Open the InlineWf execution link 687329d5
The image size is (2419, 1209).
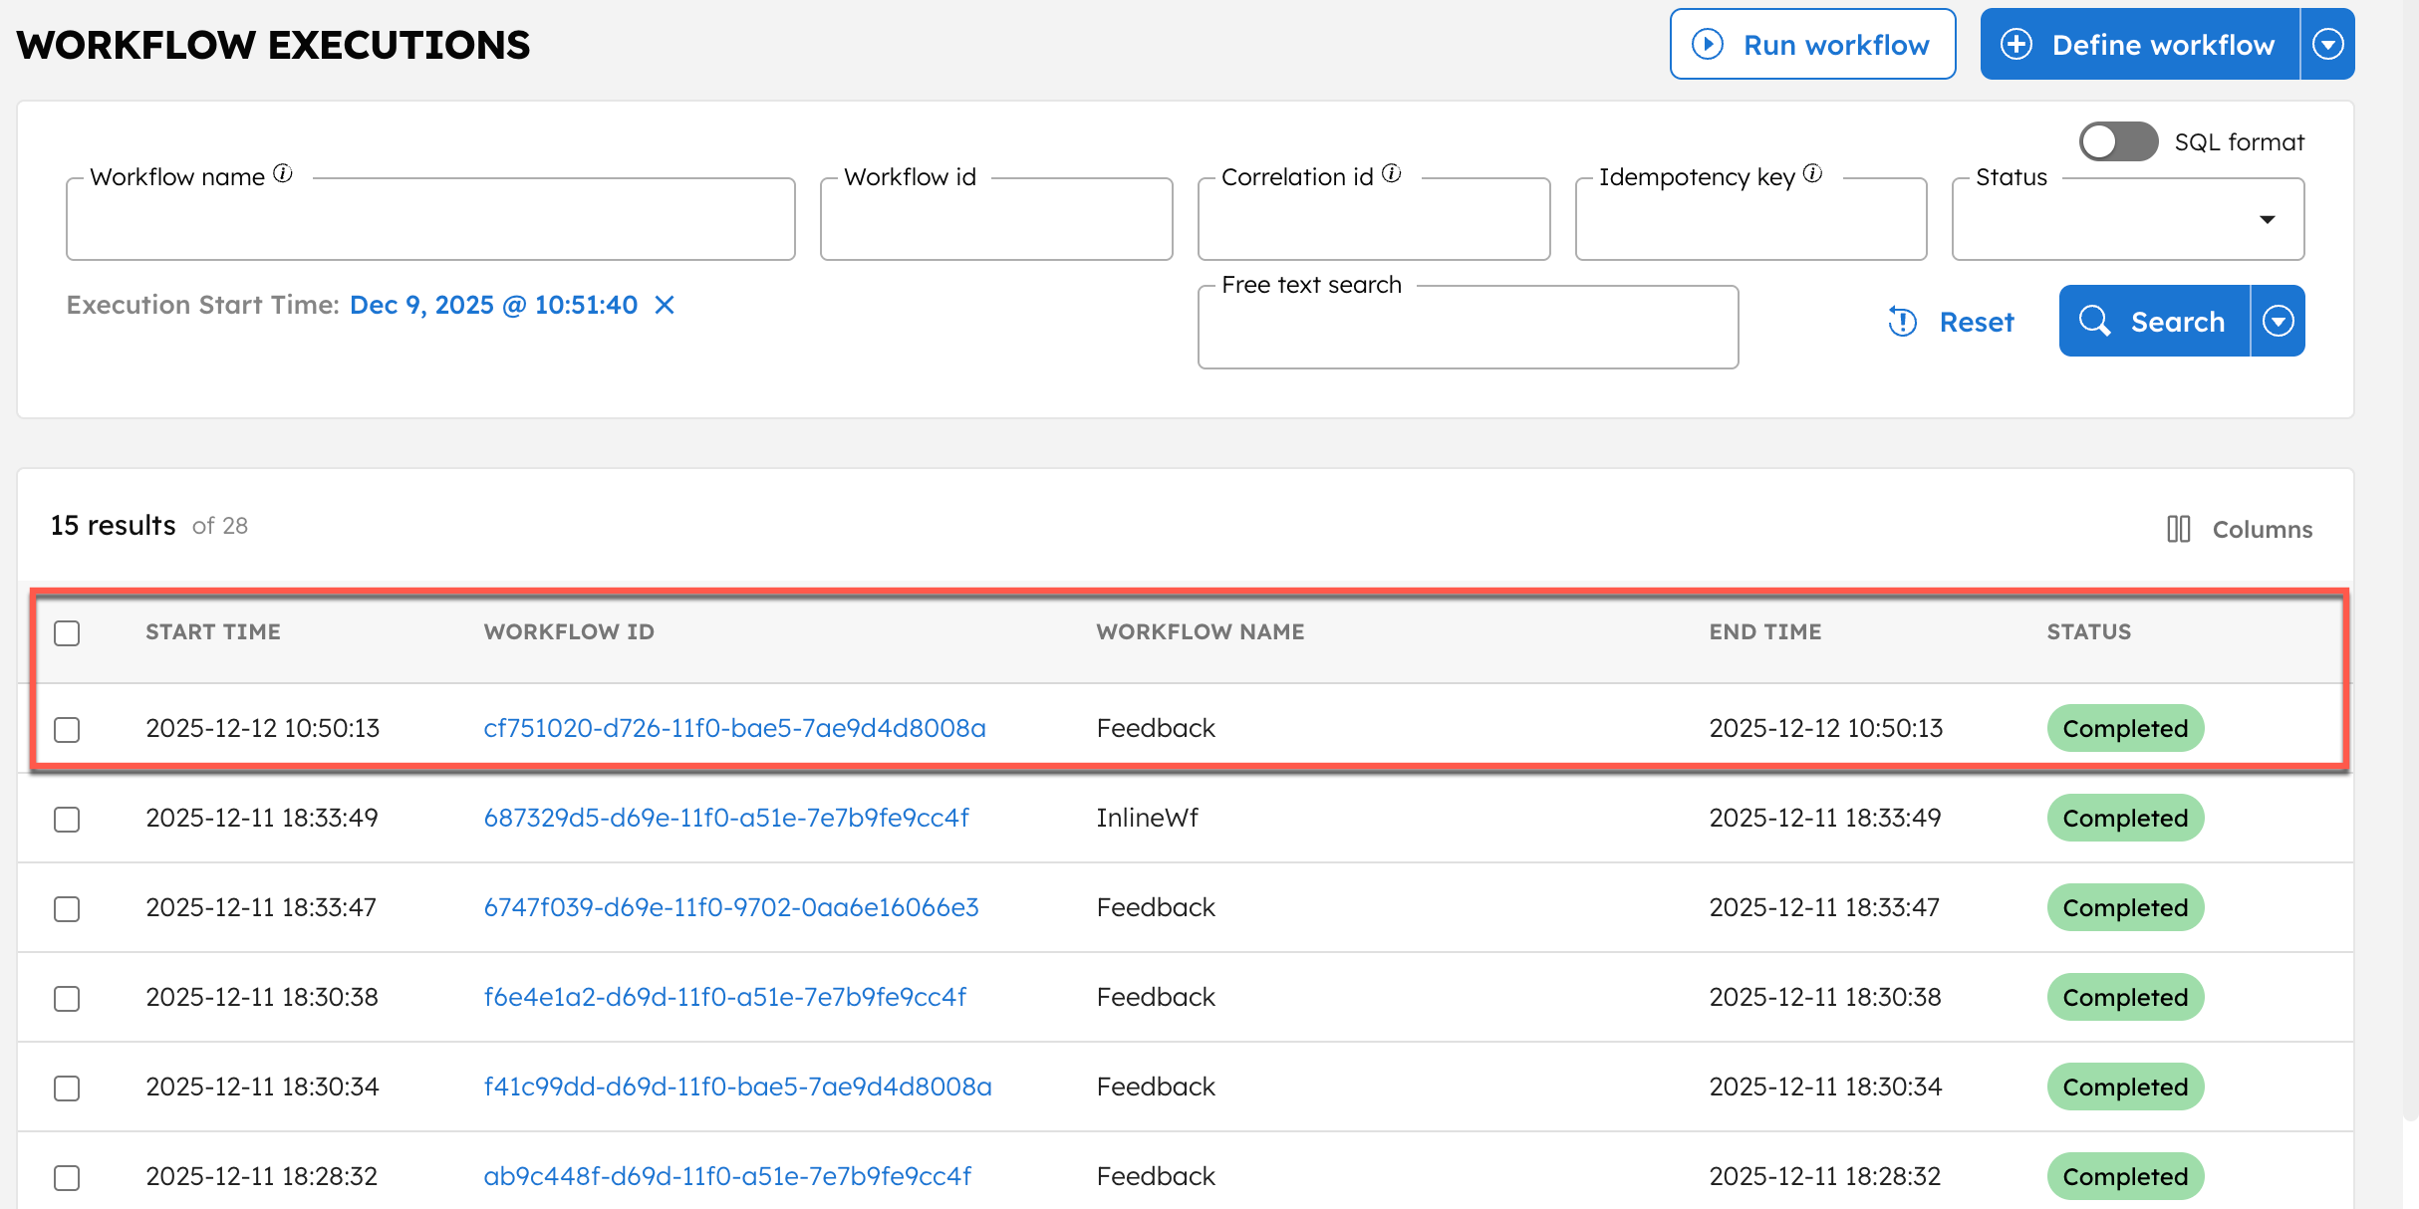[726, 818]
